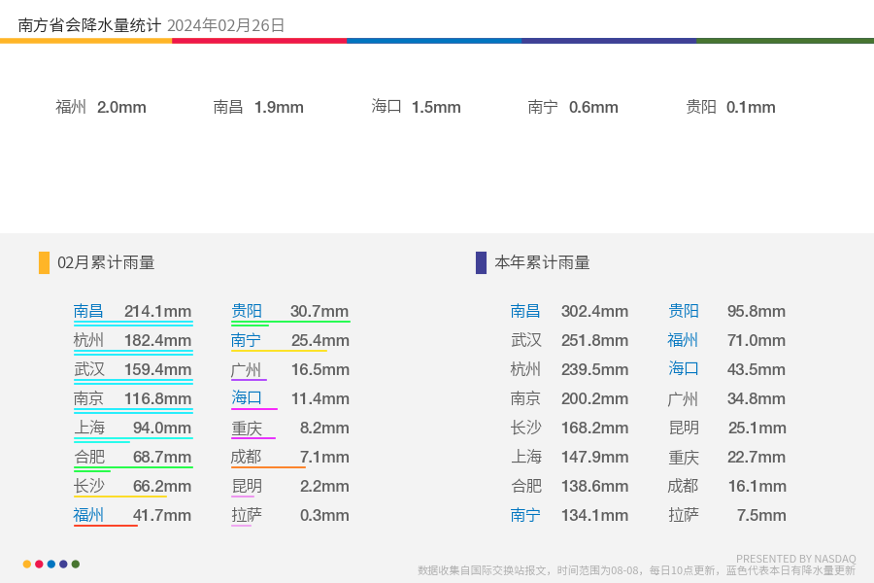This screenshot has width=874, height=583.
Task: Click the 南方省会降水量统计 title
Action: pyautogui.click(x=89, y=25)
